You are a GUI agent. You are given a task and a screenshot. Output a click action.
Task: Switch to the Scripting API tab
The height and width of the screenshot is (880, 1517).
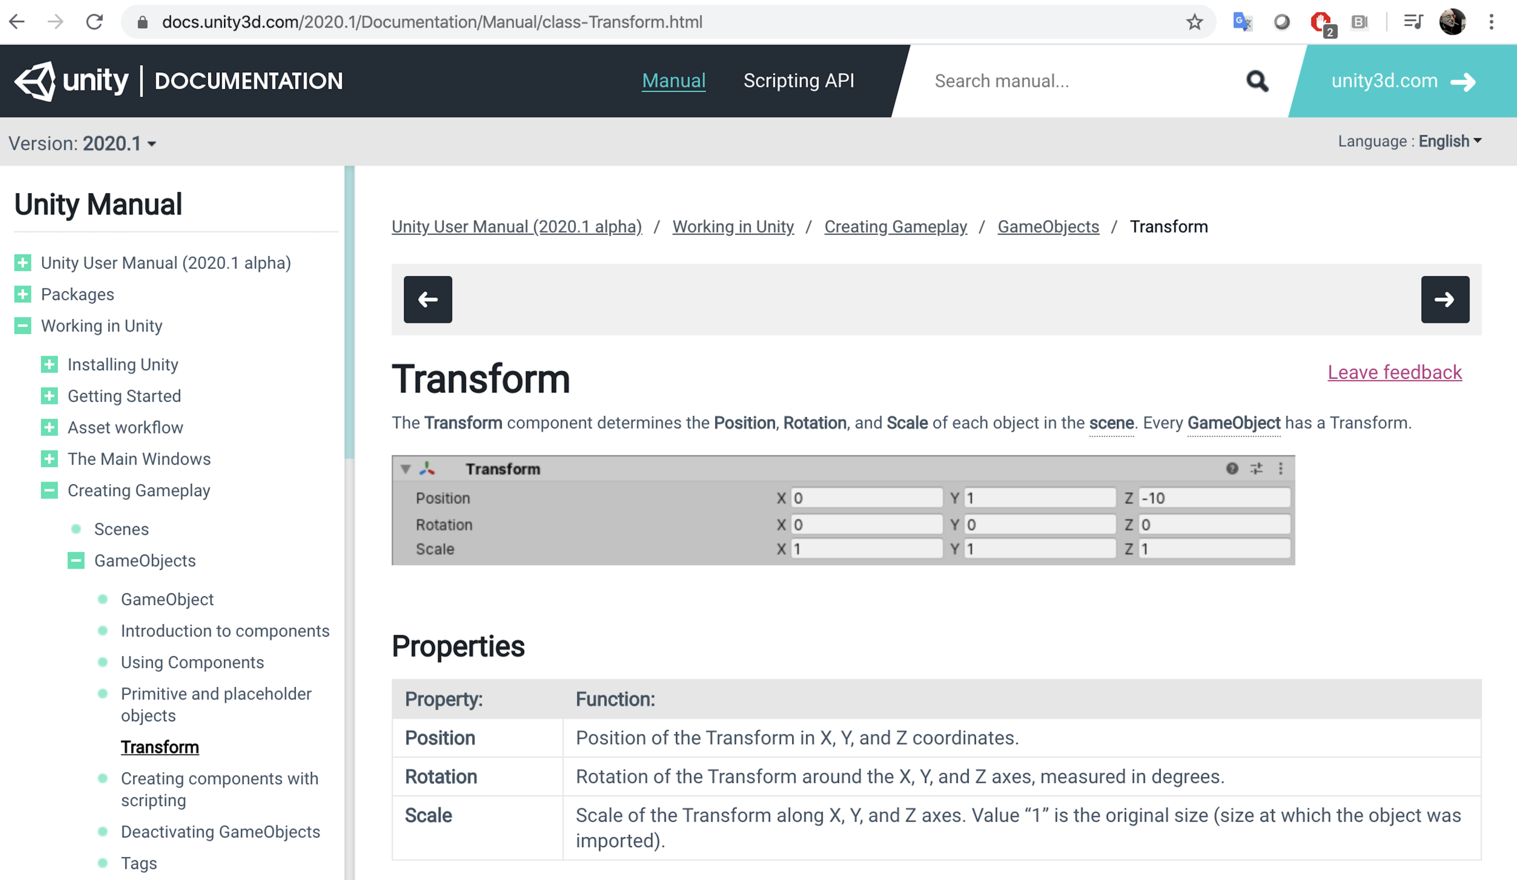(799, 81)
